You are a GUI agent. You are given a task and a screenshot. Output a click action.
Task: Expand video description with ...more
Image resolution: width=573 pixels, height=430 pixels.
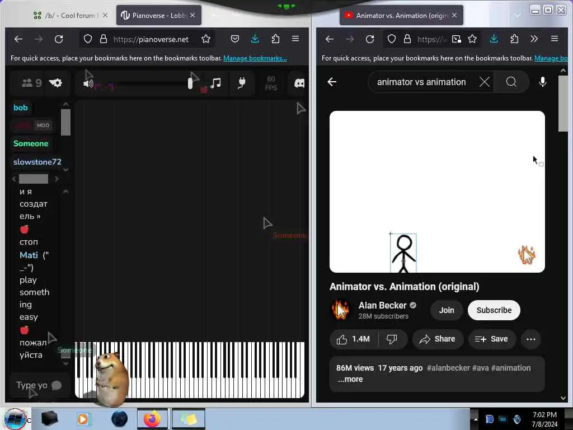pyautogui.click(x=350, y=380)
